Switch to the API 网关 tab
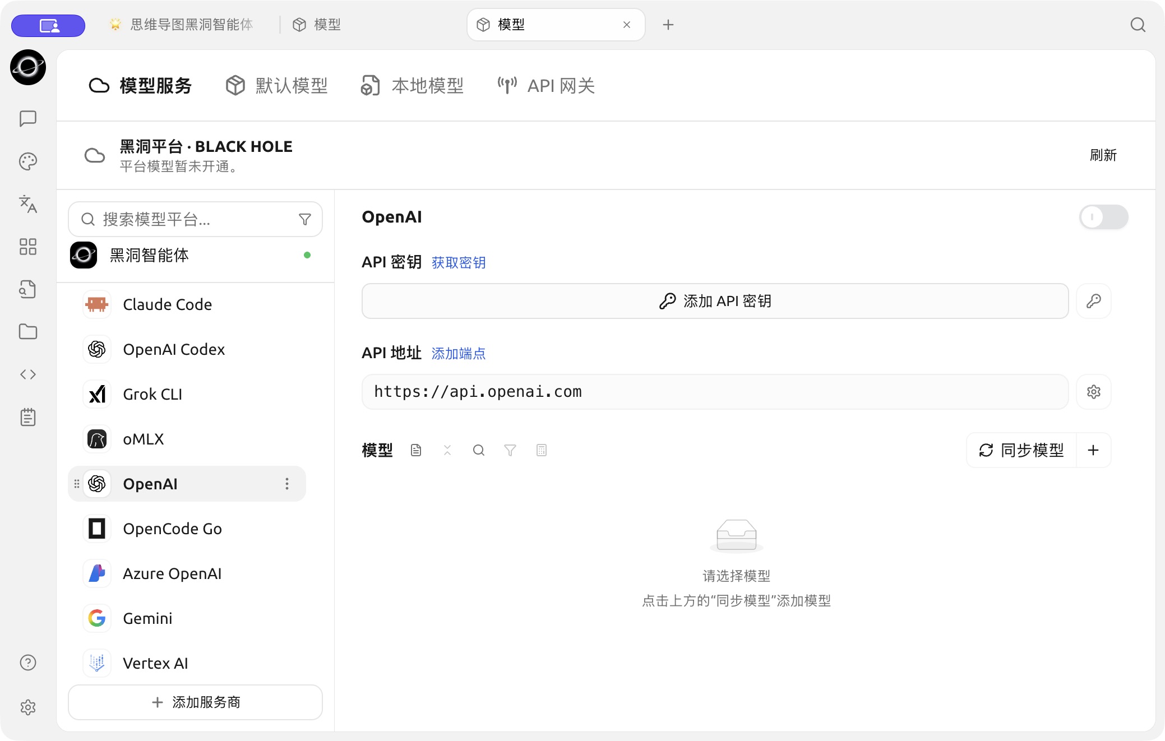This screenshot has width=1165, height=741. click(x=546, y=86)
